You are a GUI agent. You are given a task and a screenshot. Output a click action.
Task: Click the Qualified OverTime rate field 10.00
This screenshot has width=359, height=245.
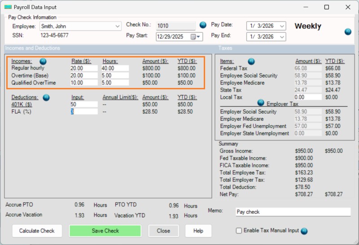pos(84,83)
